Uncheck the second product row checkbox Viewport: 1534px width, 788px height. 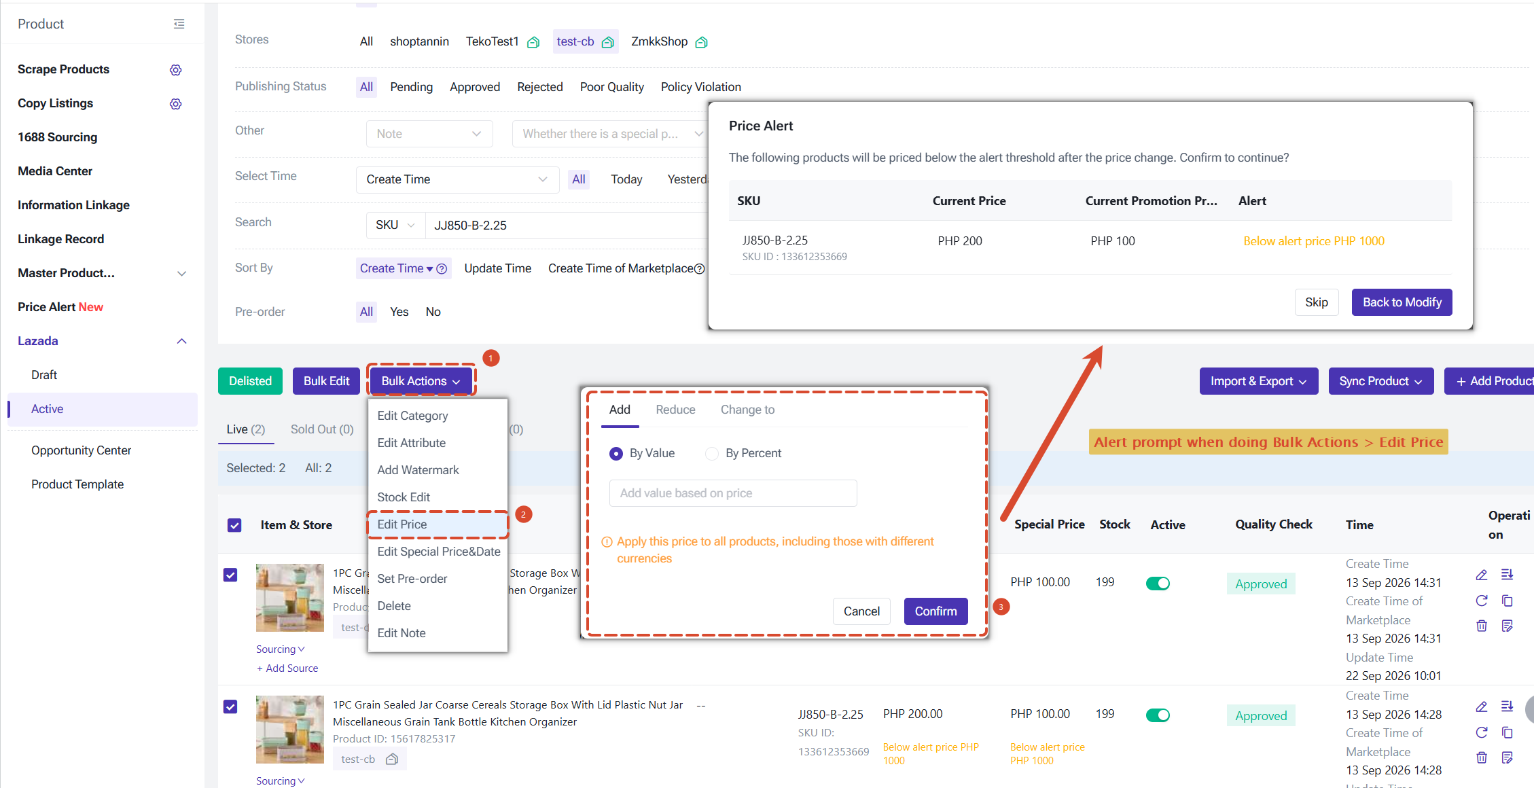pos(230,706)
